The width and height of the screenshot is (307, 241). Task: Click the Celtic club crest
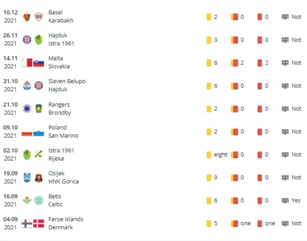coord(38,200)
